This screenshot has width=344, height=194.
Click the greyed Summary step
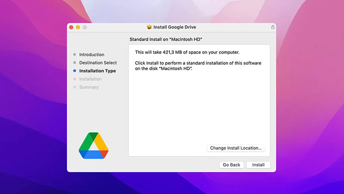89,87
